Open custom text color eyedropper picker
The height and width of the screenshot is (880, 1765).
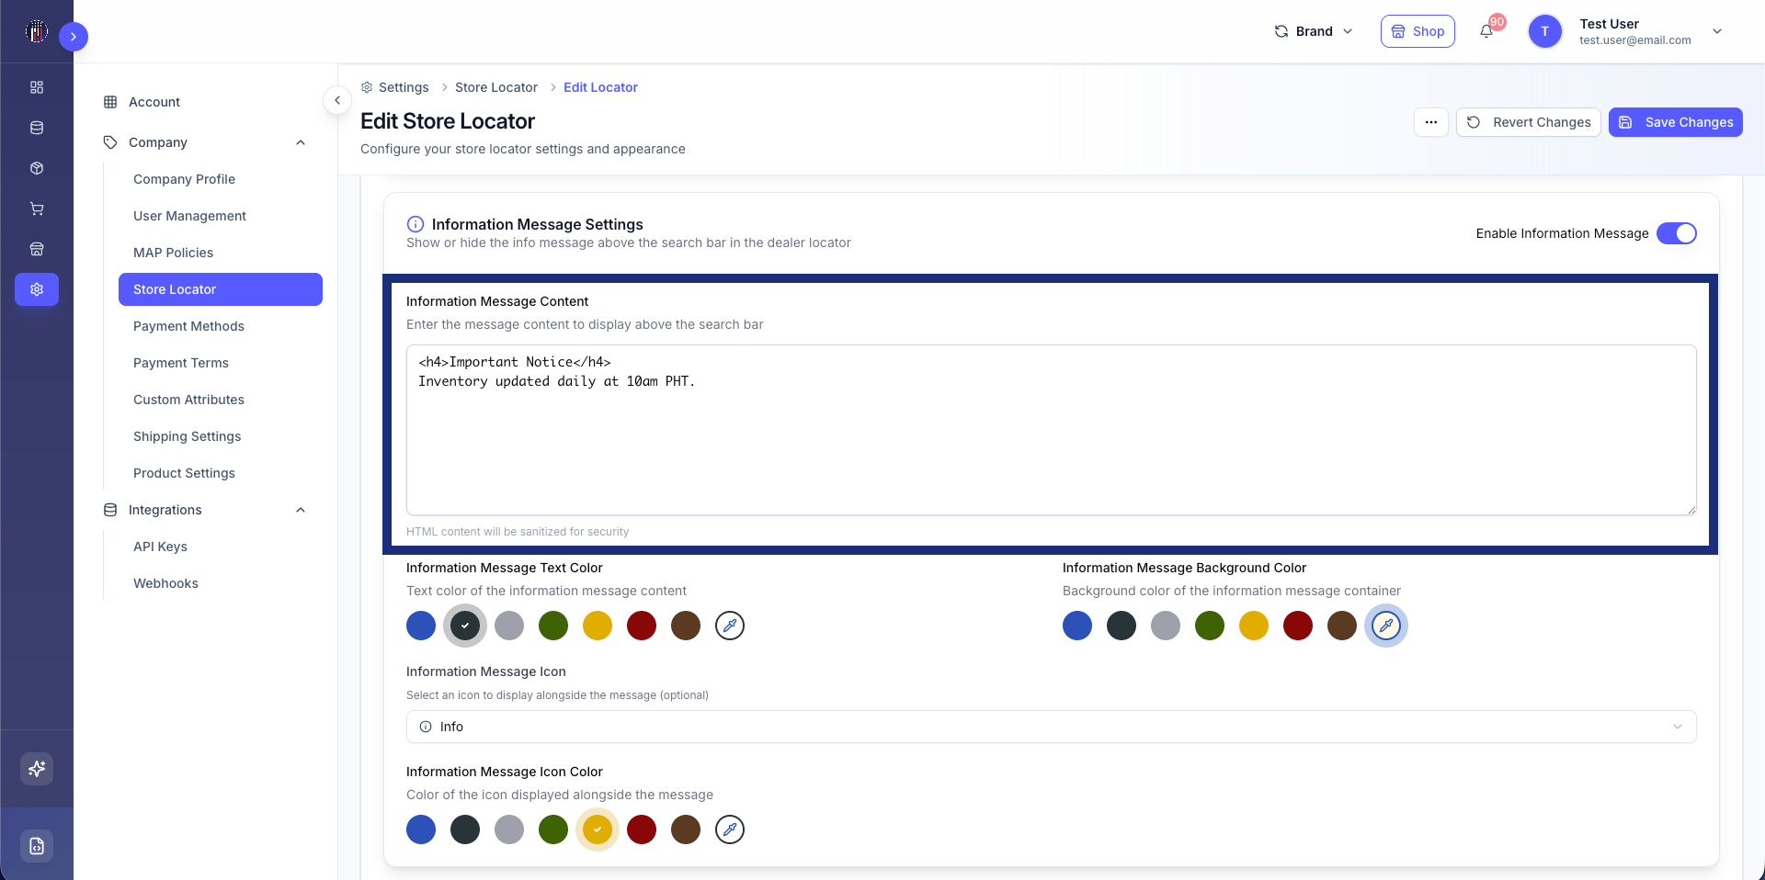tap(730, 626)
